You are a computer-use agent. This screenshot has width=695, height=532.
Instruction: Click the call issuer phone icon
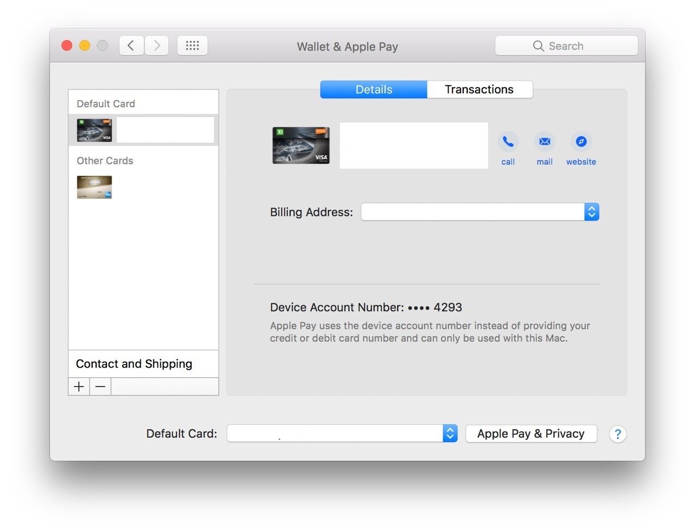point(508,142)
